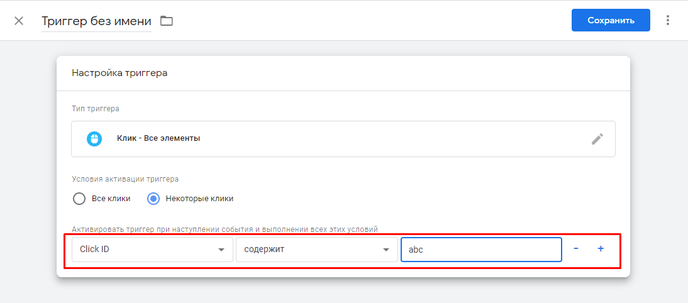Click the empty gray area below the card
Screen dimensions: 688x303
[343, 290]
